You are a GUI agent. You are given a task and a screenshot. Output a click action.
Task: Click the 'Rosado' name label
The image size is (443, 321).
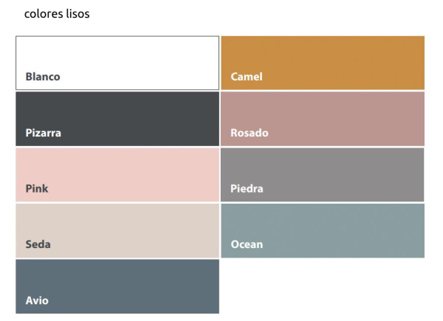tap(250, 134)
